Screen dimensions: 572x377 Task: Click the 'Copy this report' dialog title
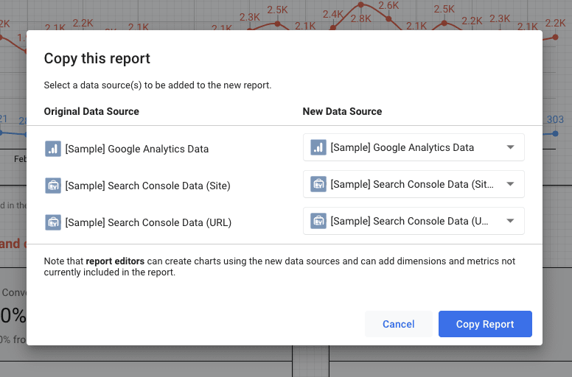tap(97, 59)
